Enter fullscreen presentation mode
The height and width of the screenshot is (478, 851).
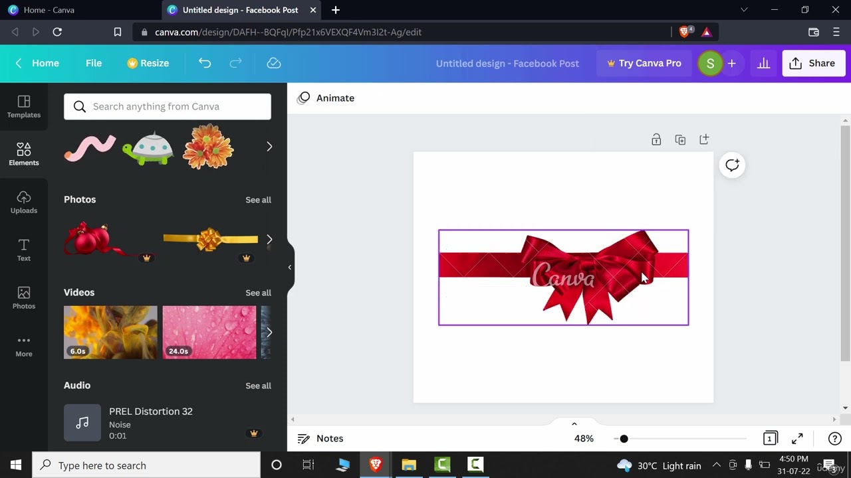click(x=797, y=438)
